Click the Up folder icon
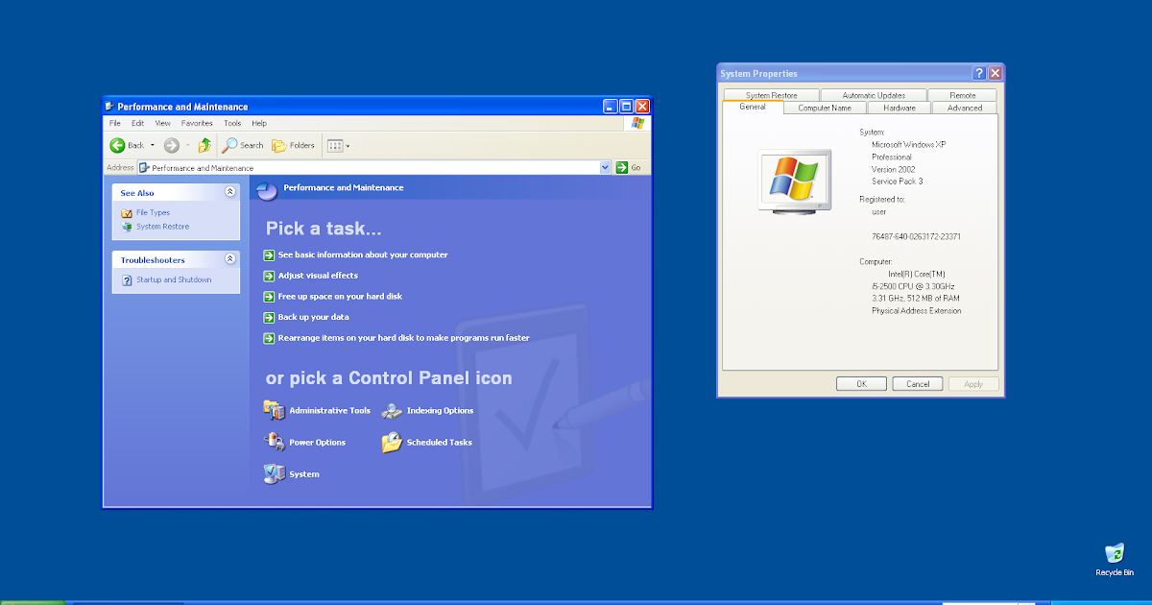This screenshot has height=605, width=1152. point(204,145)
